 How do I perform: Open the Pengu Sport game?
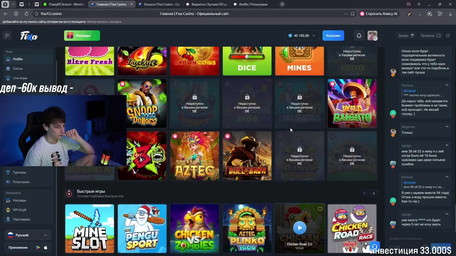(x=142, y=229)
